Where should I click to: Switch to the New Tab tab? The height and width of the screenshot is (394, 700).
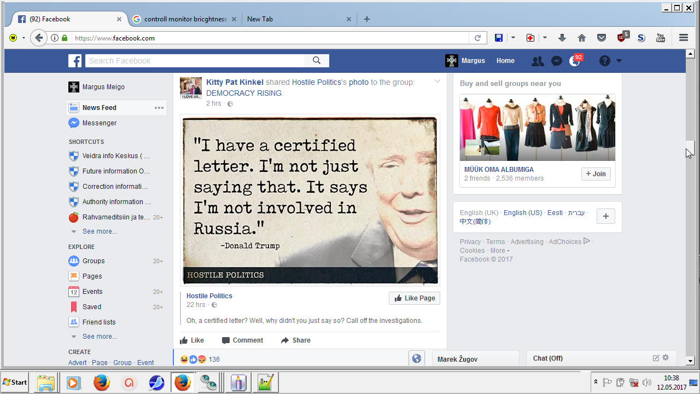(299, 19)
